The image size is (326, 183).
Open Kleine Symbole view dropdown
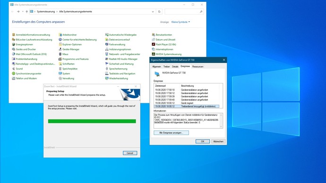coord(180,22)
